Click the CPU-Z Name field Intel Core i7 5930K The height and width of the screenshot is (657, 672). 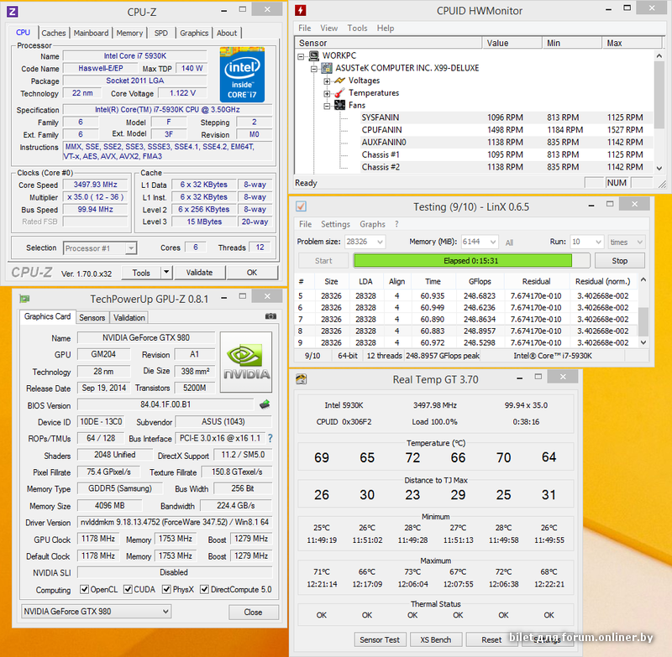click(135, 56)
